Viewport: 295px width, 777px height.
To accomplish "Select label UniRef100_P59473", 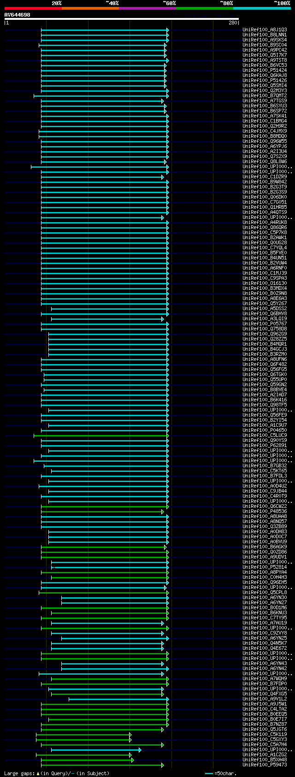I will (x=265, y=765).
